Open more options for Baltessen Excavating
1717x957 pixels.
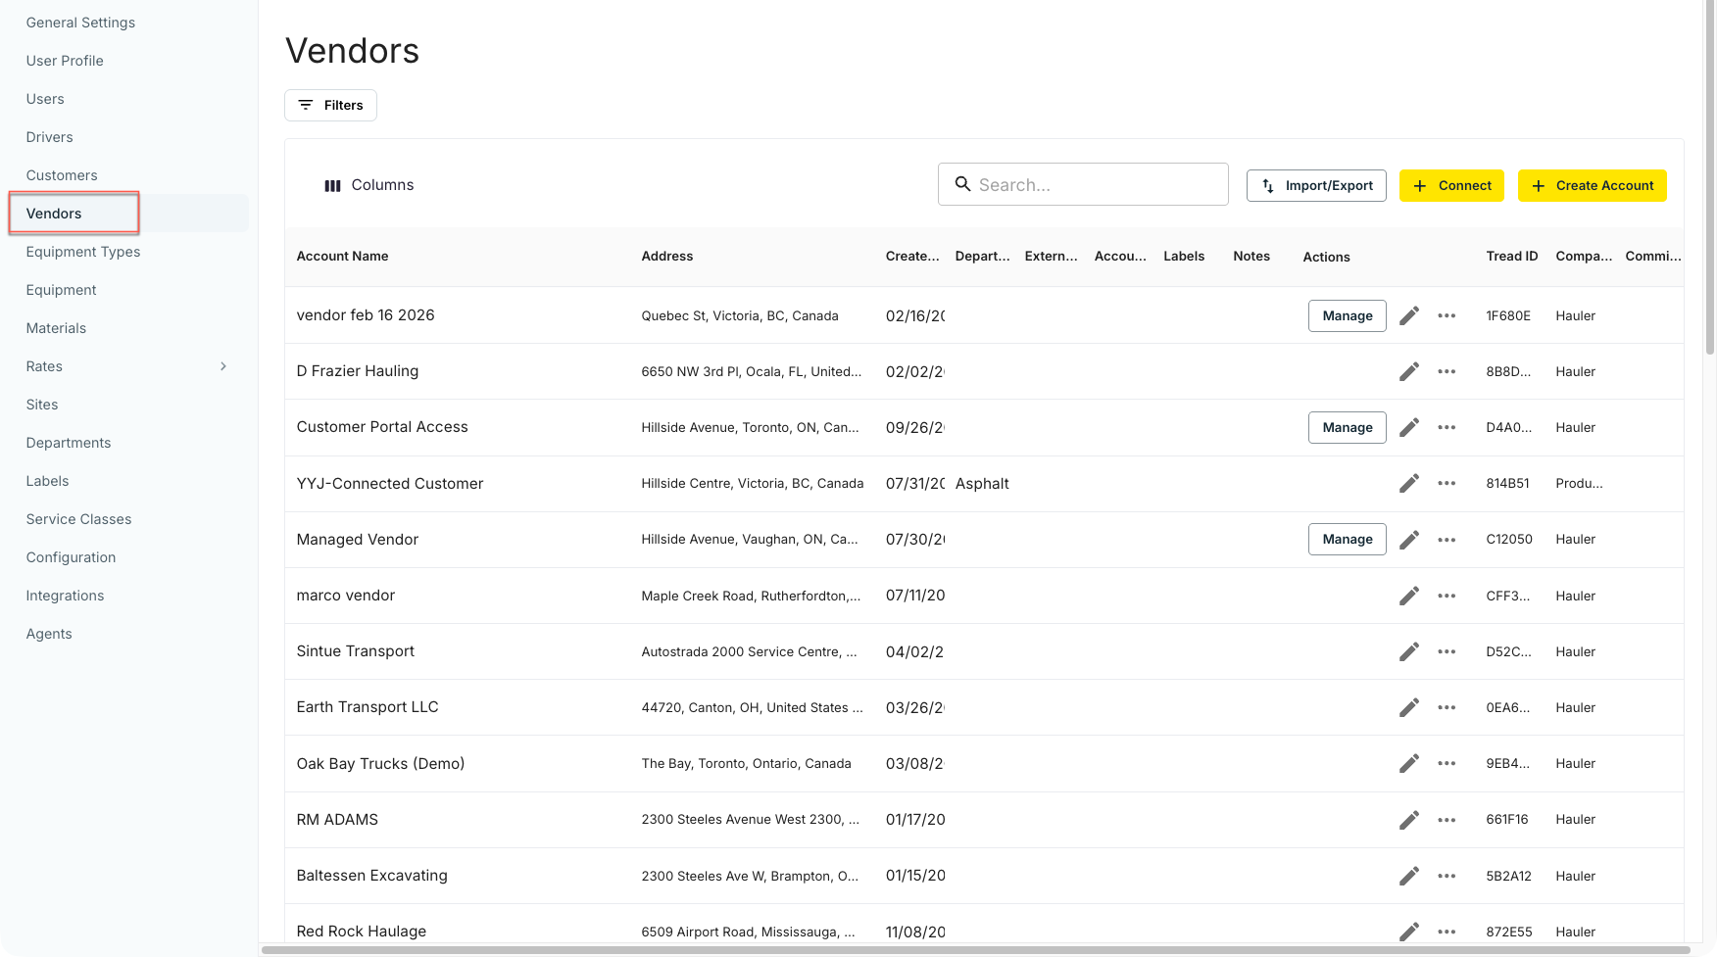coord(1447,876)
